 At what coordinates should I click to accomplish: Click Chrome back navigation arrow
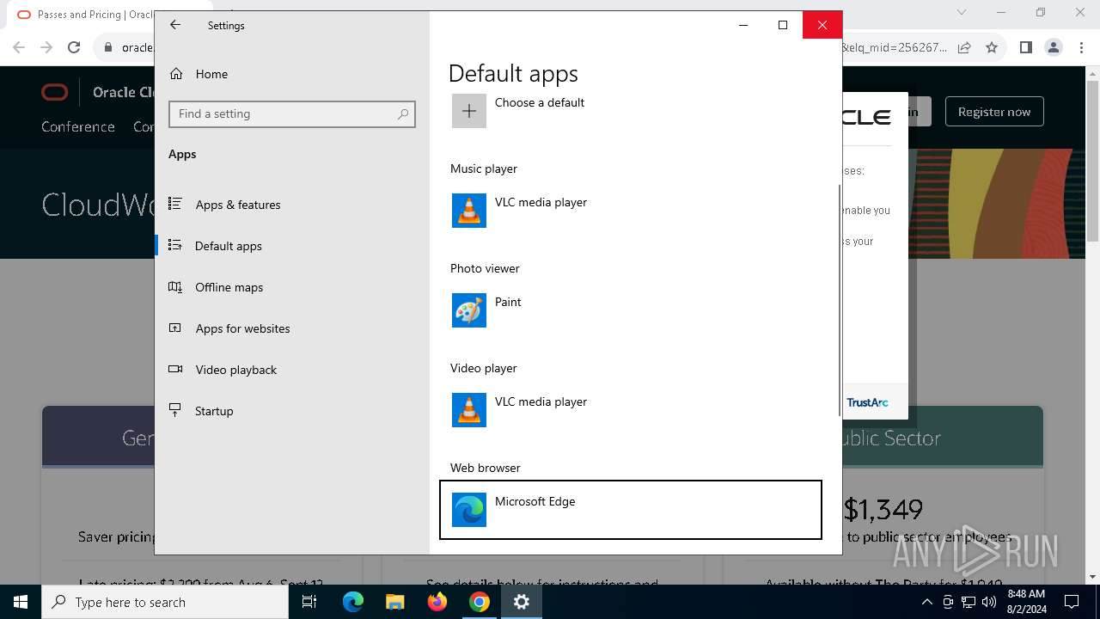[x=19, y=48]
